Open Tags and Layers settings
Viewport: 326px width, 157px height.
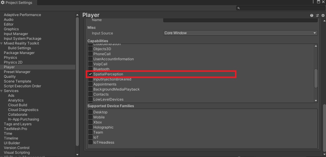18,124
